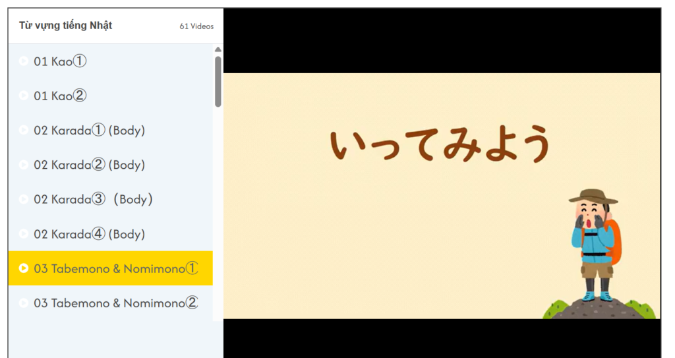Select the 01 Kao② lesson title
The image size is (675, 358).
[60, 96]
